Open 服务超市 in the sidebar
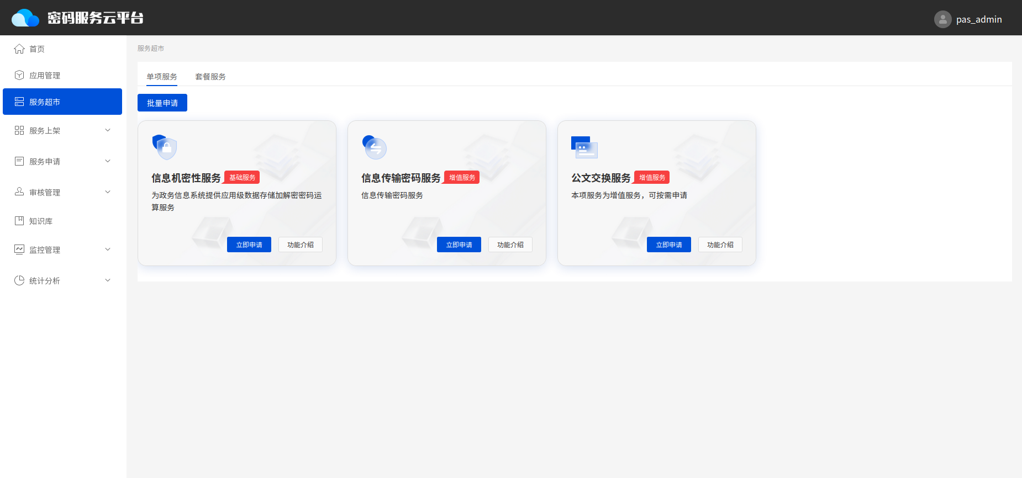The image size is (1022, 478). (62, 102)
